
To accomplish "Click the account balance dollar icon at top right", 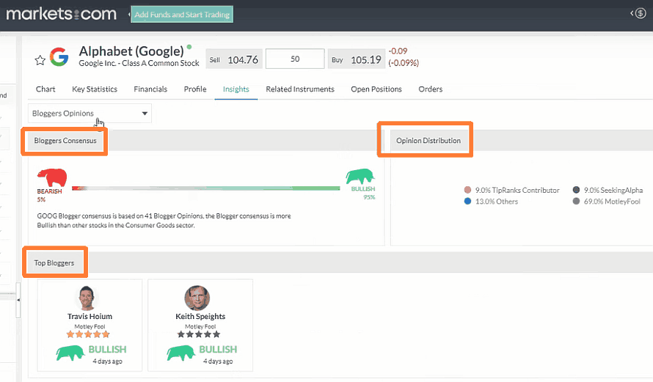I will click(639, 13).
